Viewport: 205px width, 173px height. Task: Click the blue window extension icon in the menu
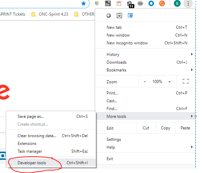point(130,16)
